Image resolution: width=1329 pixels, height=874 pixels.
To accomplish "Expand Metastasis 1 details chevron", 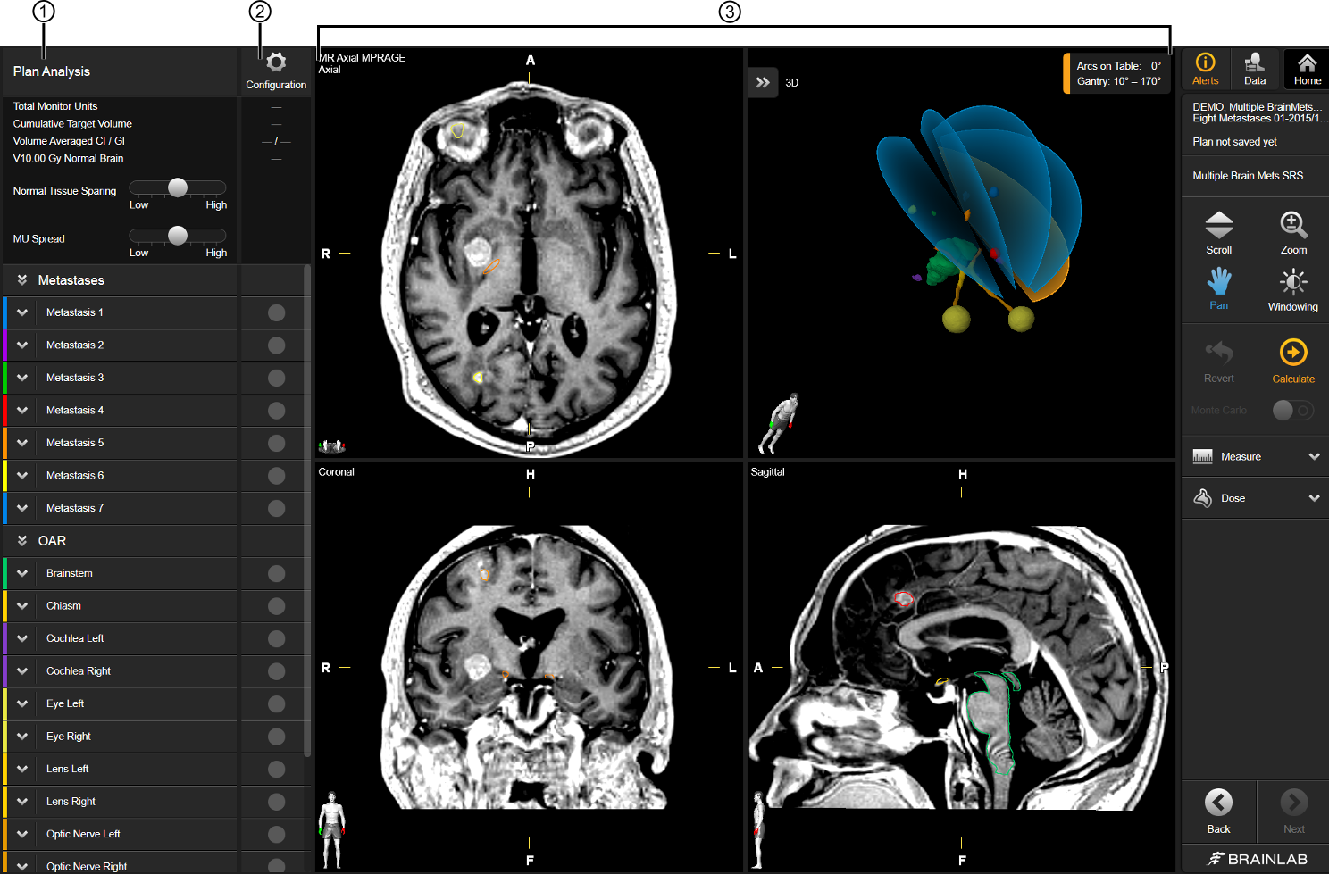I will tap(22, 312).
